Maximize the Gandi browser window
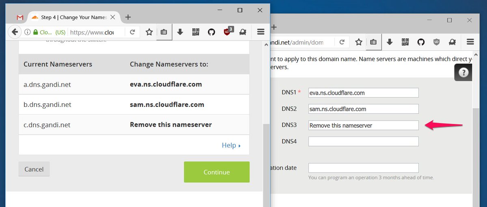Image resolution: width=487 pixels, height=207 pixels. [x=450, y=20]
